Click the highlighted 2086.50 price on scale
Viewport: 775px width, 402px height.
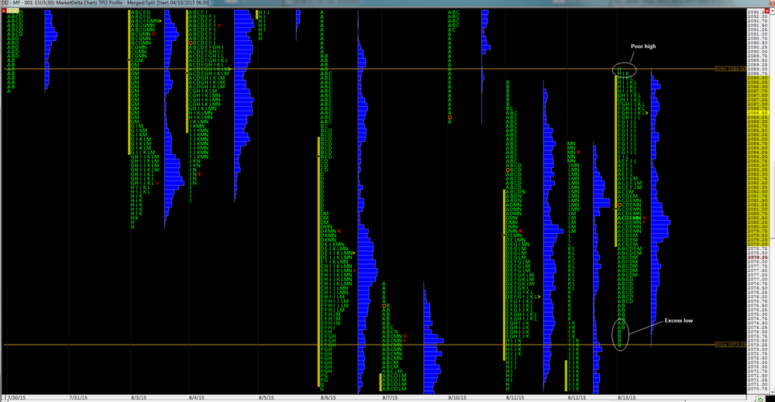click(x=758, y=112)
